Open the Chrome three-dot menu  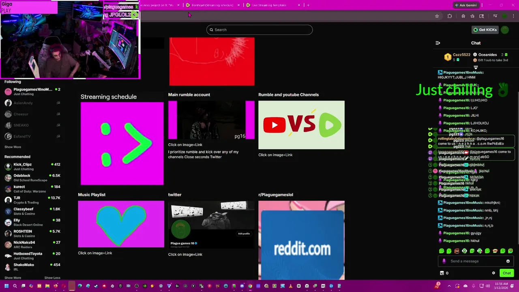click(x=513, y=16)
